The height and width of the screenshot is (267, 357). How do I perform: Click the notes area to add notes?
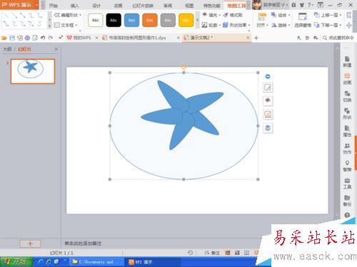coord(83,244)
